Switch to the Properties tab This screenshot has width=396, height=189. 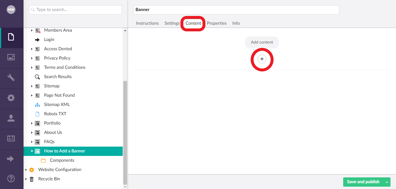coord(217,23)
